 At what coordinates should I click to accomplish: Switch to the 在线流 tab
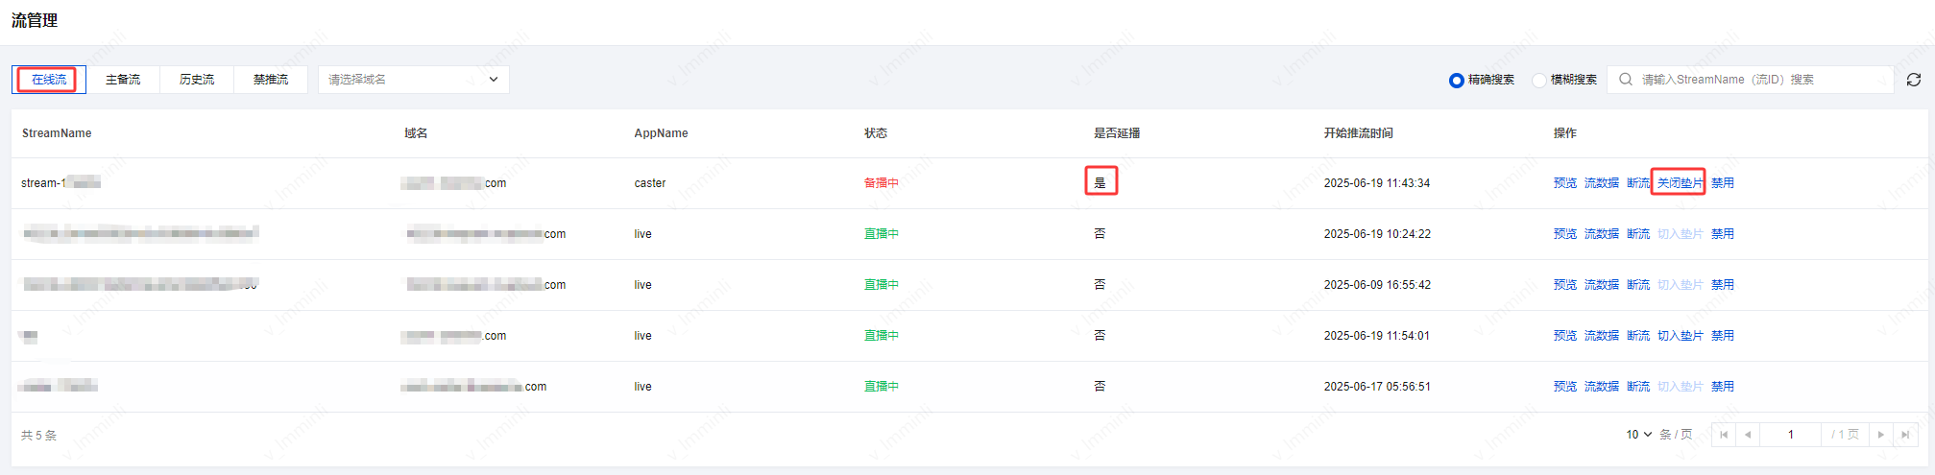(x=49, y=80)
